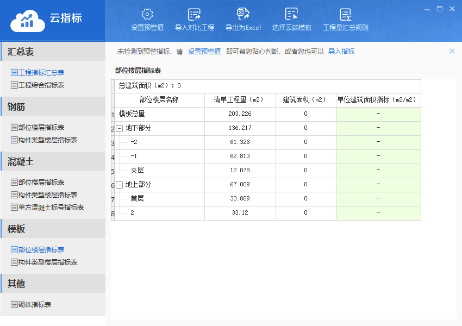Click the 61.326 quantity cell
Image resolution: width=462 pixels, height=326 pixels.
(x=240, y=142)
